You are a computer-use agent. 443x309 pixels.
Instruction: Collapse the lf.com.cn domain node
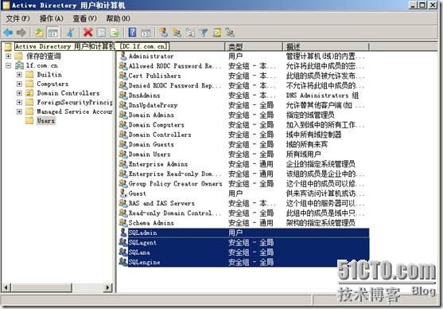pyautogui.click(x=9, y=65)
